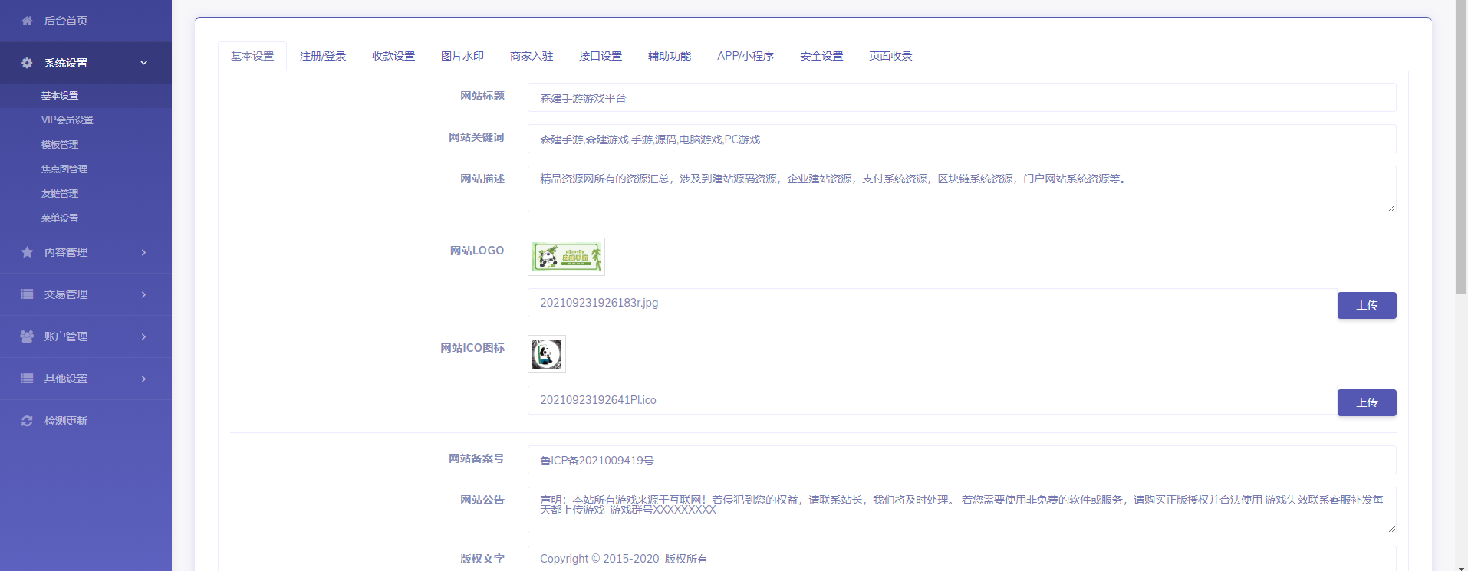Click the 网站备案号 input field
Image resolution: width=1468 pixels, height=571 pixels.
click(962, 460)
